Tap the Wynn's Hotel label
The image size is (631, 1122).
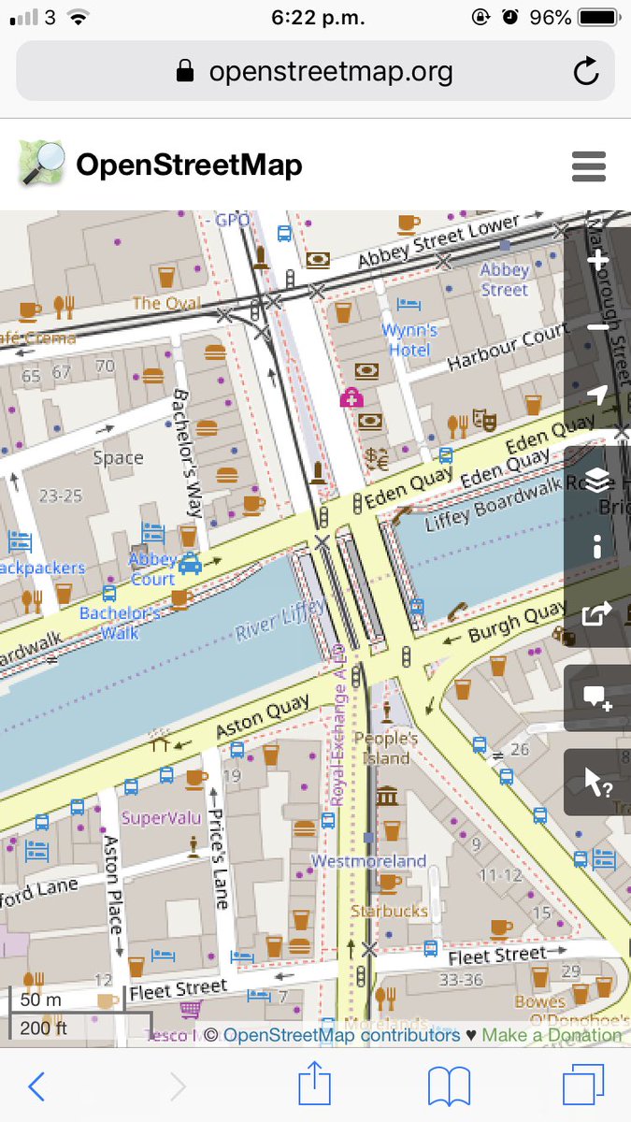pyautogui.click(x=409, y=339)
